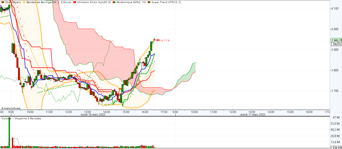Click the Chandeliers legend color swatch

[2, 2]
